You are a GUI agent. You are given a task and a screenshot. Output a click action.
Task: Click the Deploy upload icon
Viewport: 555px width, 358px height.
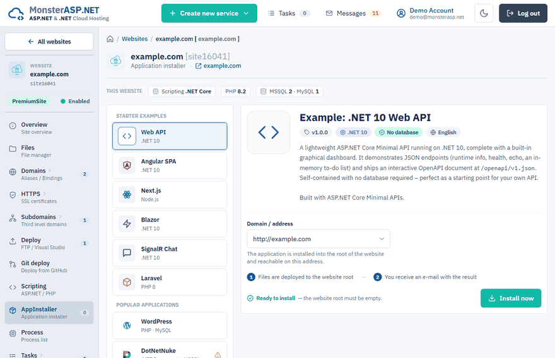coord(13,241)
